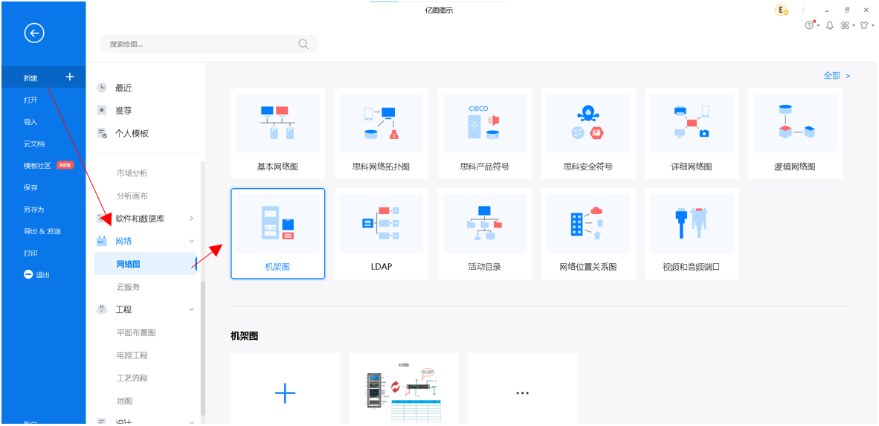Viewport: 879px width, 426px height.
Task: Open the Cisco product symbols template
Action: coord(484,123)
